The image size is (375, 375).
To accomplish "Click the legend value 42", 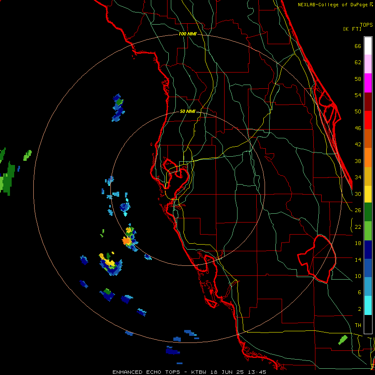I will 358,145.
